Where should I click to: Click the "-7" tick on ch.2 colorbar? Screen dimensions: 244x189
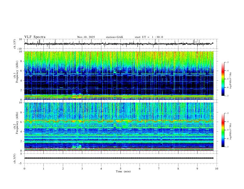coord(227,147)
